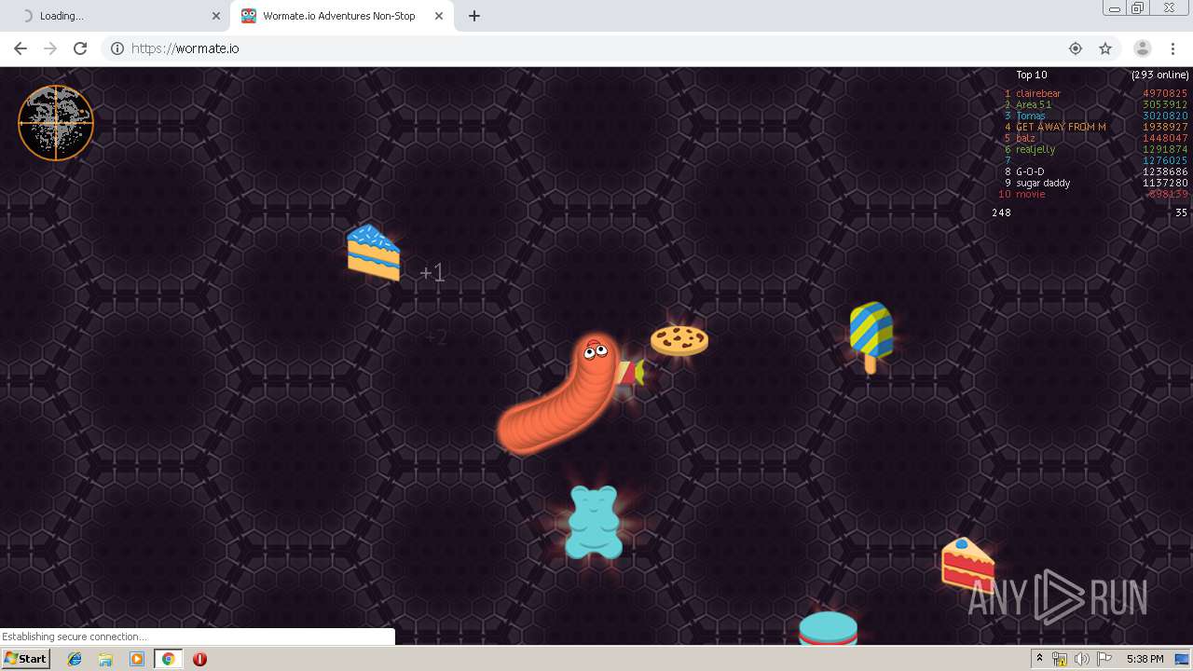Click the blue macaron at bottom edge
This screenshot has width=1193, height=671.
click(x=828, y=628)
